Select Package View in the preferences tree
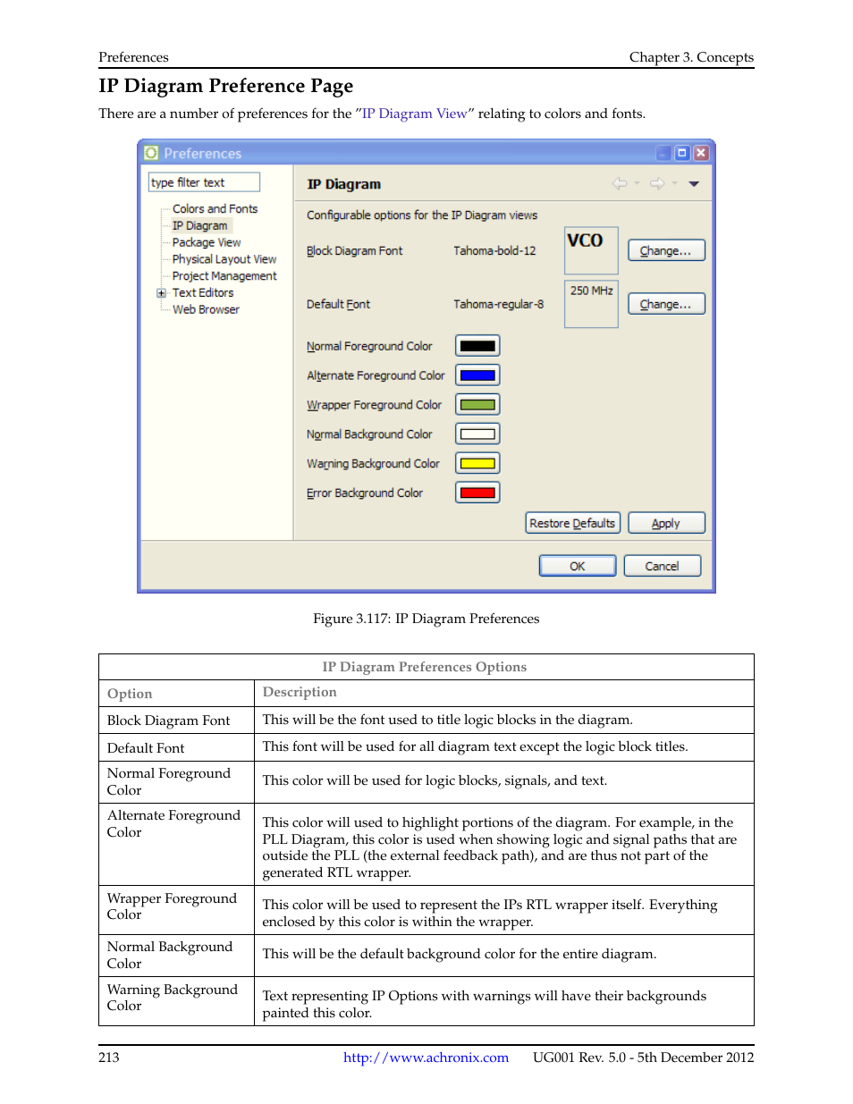This screenshot has width=853, height=1104. (206, 242)
